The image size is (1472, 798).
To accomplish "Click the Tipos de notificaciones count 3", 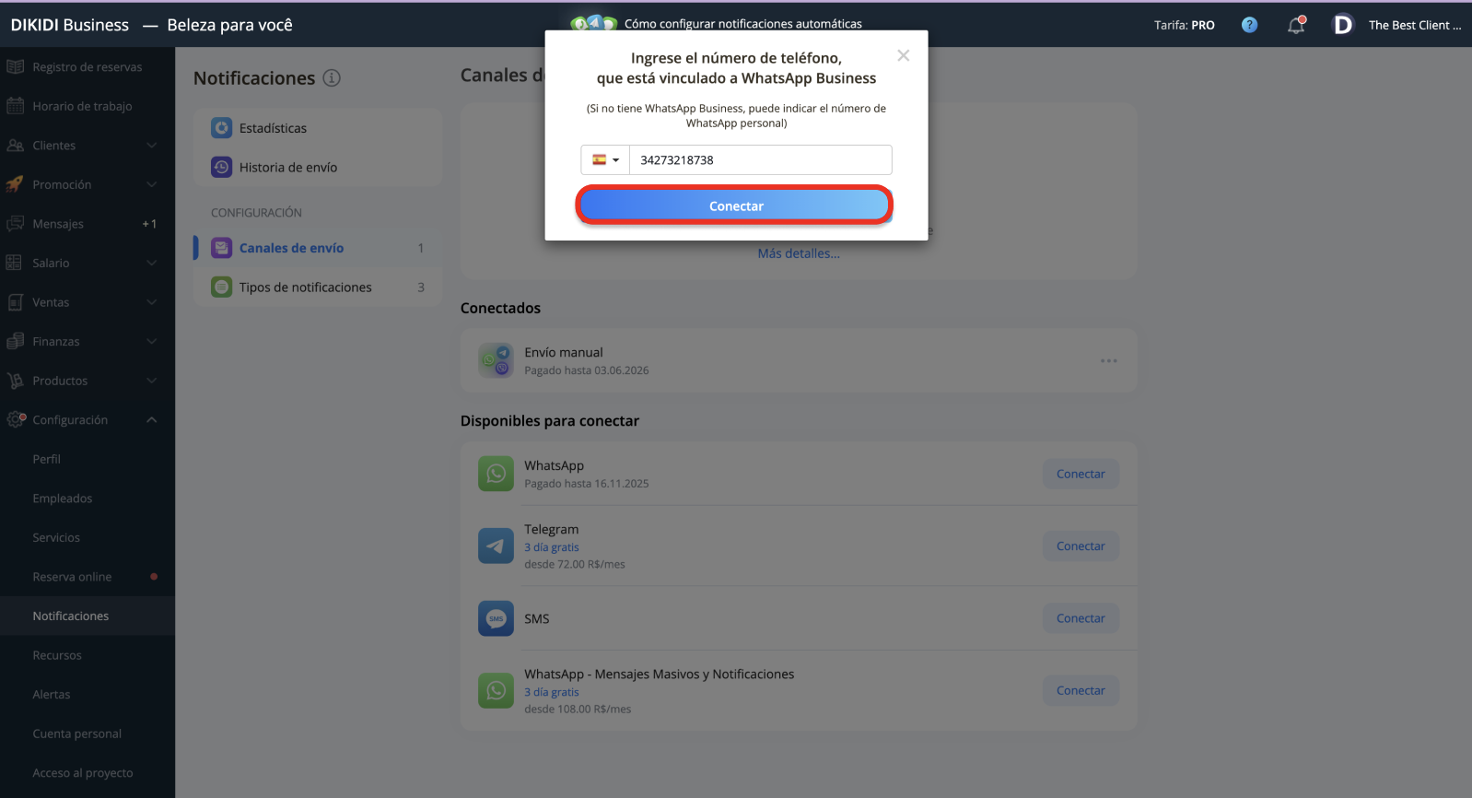I will [x=421, y=288].
